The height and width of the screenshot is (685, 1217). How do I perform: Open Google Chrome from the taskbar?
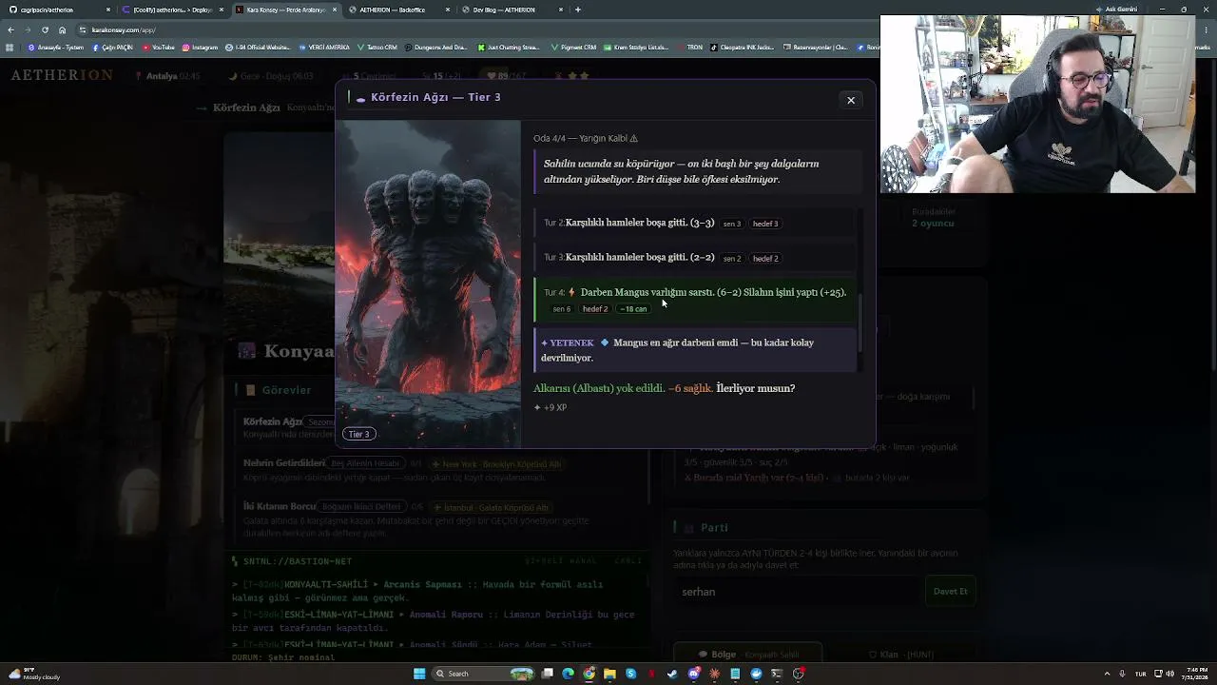(x=589, y=674)
